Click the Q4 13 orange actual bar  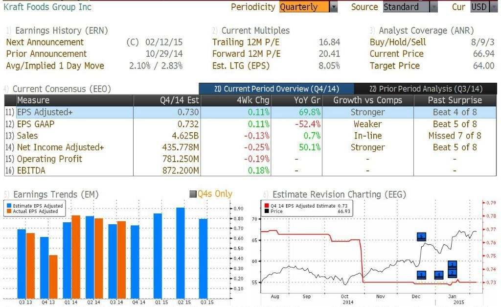click(53, 277)
